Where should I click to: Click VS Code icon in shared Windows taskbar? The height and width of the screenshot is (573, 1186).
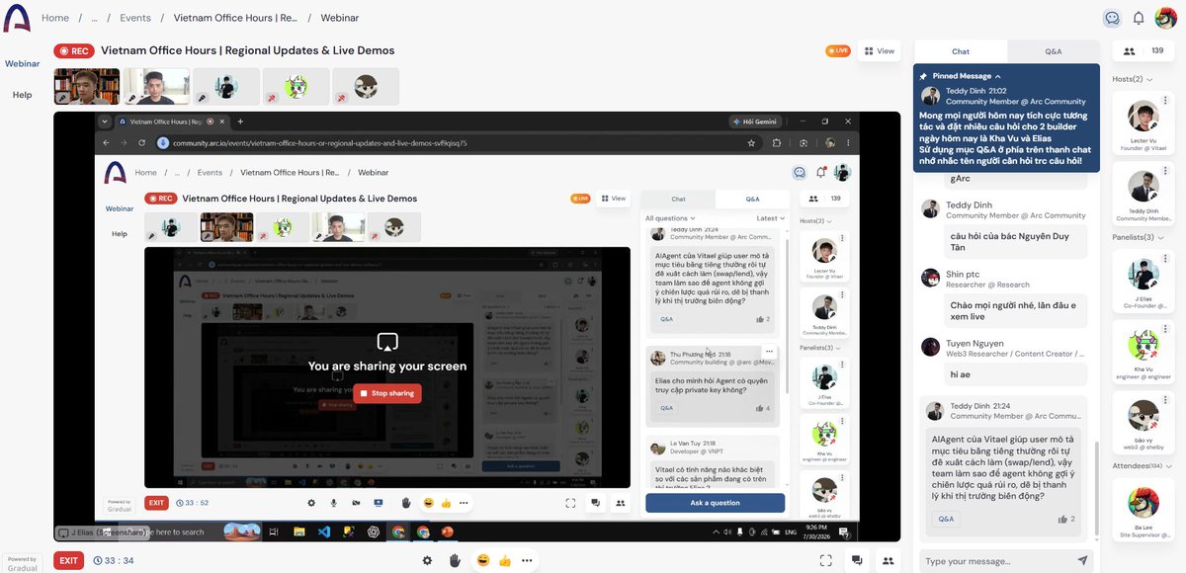click(323, 532)
